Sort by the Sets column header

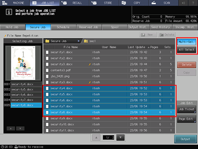pyautogui.click(x=167, y=47)
